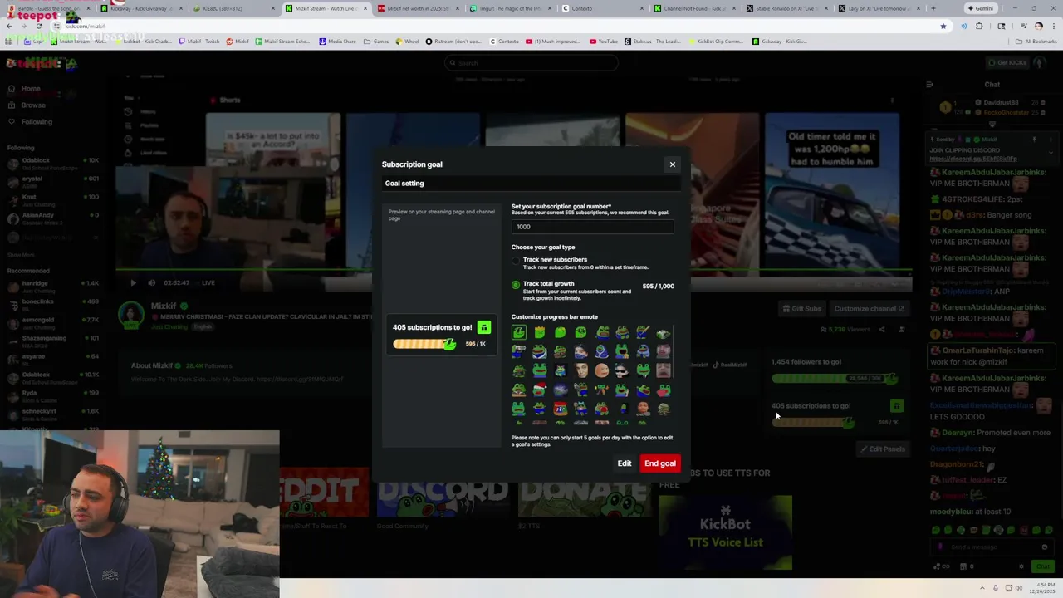This screenshot has width=1063, height=598.
Task: Click the Edit Panels button
Action: coord(882,449)
